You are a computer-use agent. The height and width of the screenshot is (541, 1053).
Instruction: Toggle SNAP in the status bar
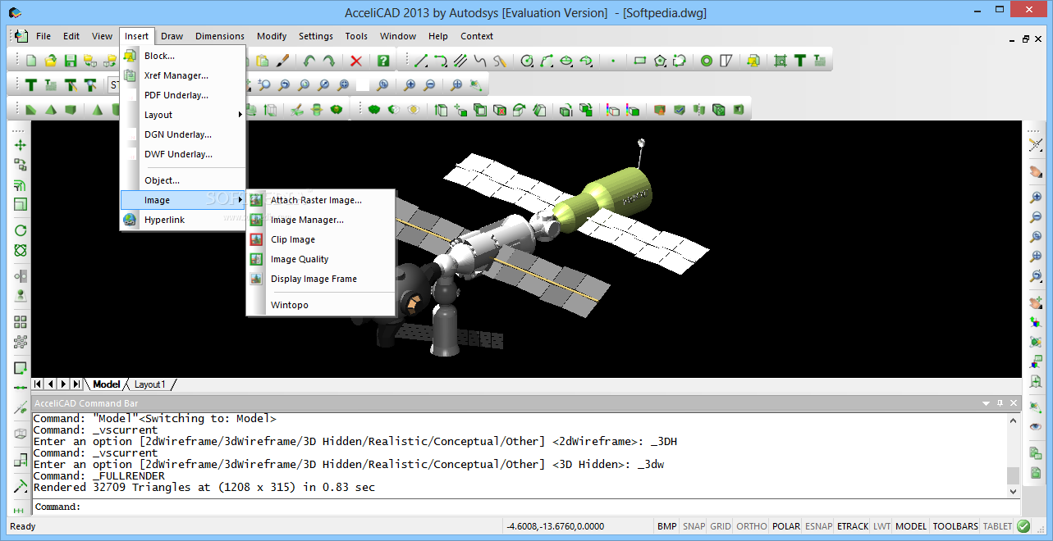[x=694, y=526]
